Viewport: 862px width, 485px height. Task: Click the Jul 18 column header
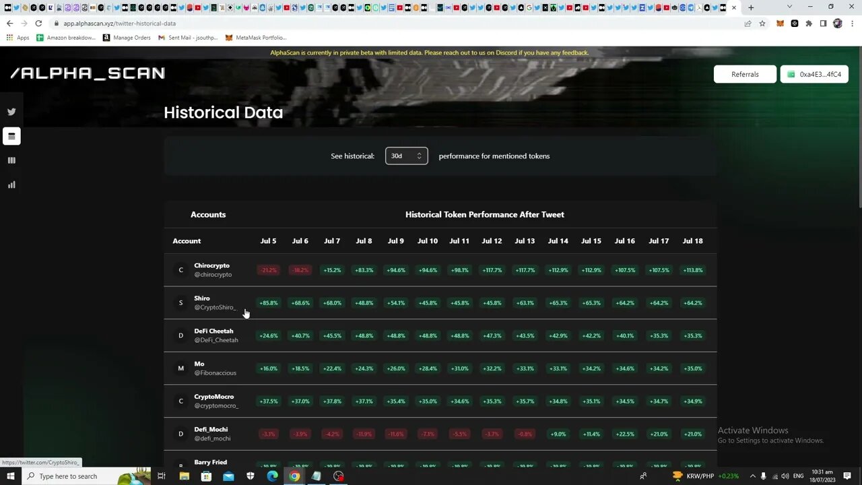pos(692,240)
